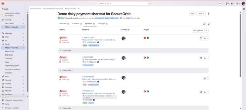The height and width of the screenshot is (110, 246).
Task: Switch to the Overview tab
Action: (x=64, y=24)
